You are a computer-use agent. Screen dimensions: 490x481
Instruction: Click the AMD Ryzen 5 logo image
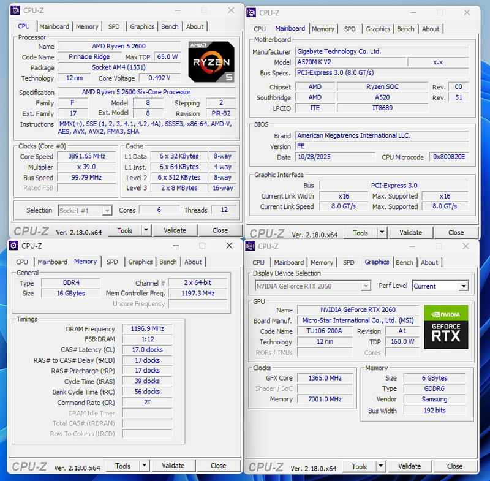[211, 61]
